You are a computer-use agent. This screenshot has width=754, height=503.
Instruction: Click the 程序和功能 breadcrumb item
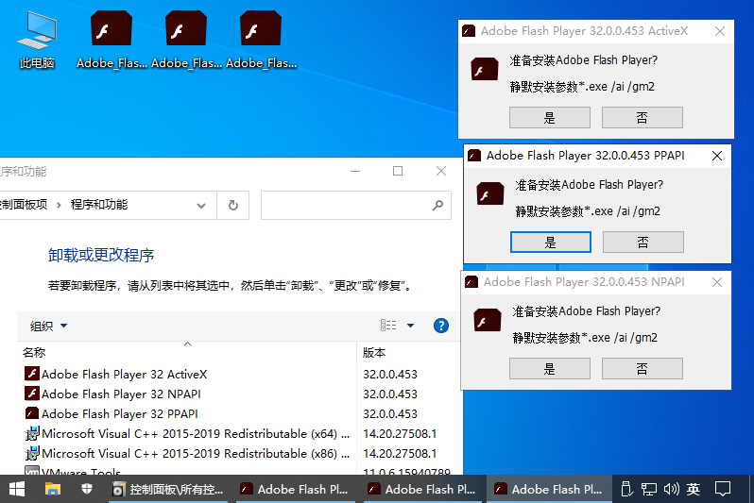[x=99, y=205]
